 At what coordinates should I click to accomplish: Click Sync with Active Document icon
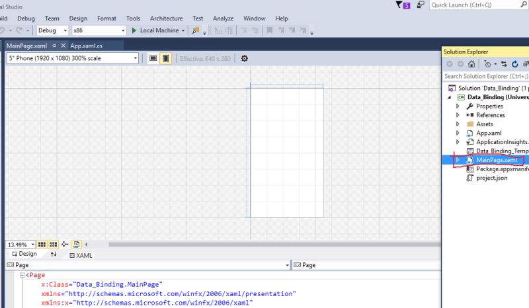[504, 63]
